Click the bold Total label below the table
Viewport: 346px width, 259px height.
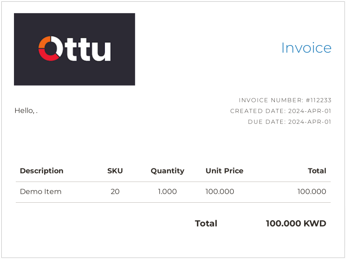(206, 223)
